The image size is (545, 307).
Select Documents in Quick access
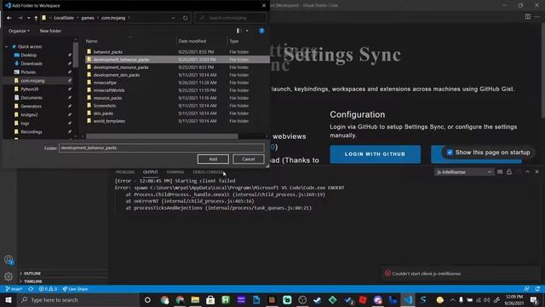click(x=32, y=98)
